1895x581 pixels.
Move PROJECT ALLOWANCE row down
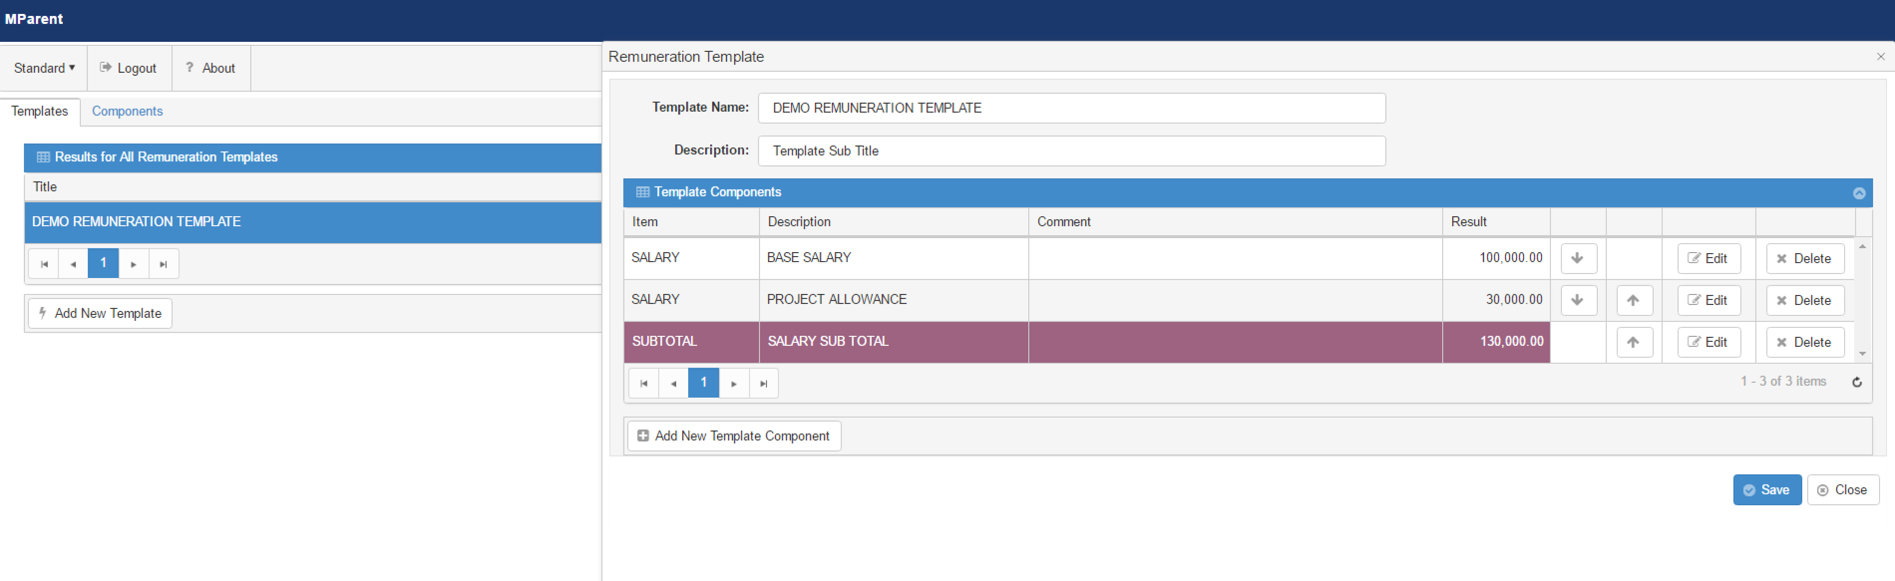pos(1578,300)
